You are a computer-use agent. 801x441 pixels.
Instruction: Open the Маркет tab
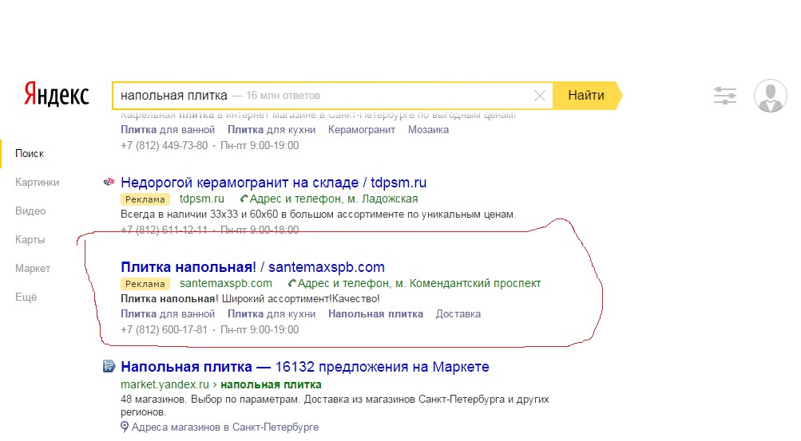pyautogui.click(x=33, y=268)
